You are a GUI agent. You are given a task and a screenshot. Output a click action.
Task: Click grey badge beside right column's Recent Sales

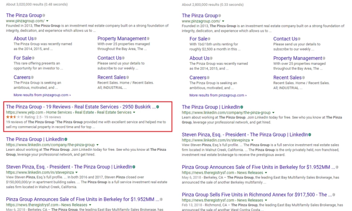[304, 77]
